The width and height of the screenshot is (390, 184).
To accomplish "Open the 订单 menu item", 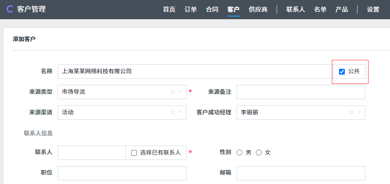I will [191, 9].
